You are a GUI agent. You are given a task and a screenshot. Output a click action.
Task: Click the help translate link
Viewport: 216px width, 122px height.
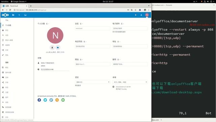(x=78, y=85)
